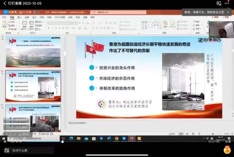234x157 pixels.
Task: Switch to the 幻灯片放映 ribbon tab
Action: click(x=60, y=17)
